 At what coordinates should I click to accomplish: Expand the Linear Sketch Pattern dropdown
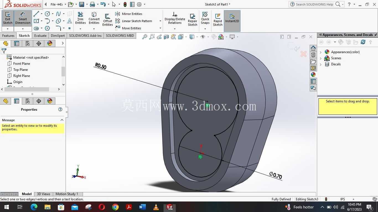pyautogui.click(x=160, y=21)
